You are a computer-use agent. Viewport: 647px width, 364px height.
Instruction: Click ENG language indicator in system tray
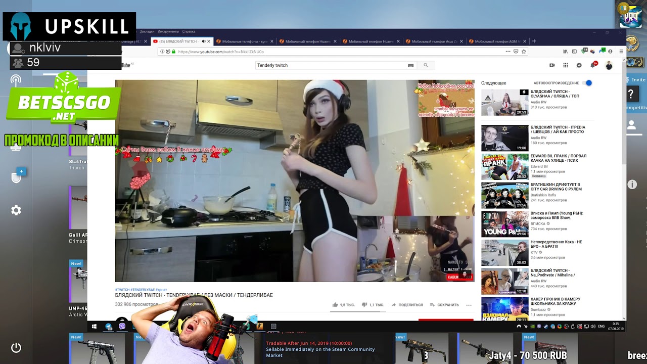coord(602,327)
